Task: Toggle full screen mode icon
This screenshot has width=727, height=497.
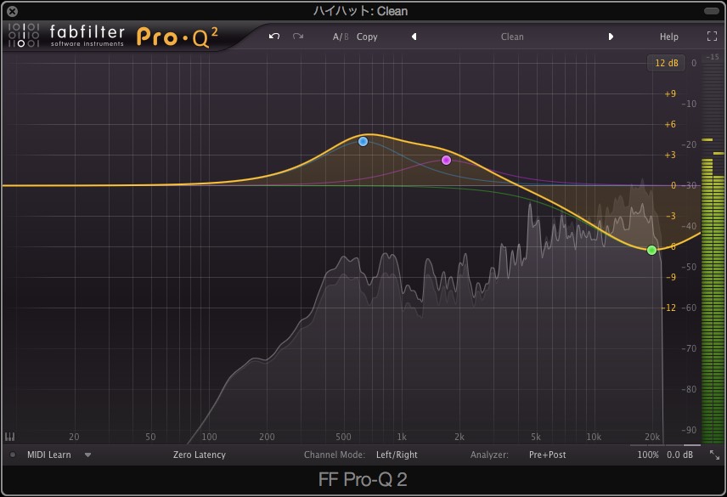Action: (712, 37)
